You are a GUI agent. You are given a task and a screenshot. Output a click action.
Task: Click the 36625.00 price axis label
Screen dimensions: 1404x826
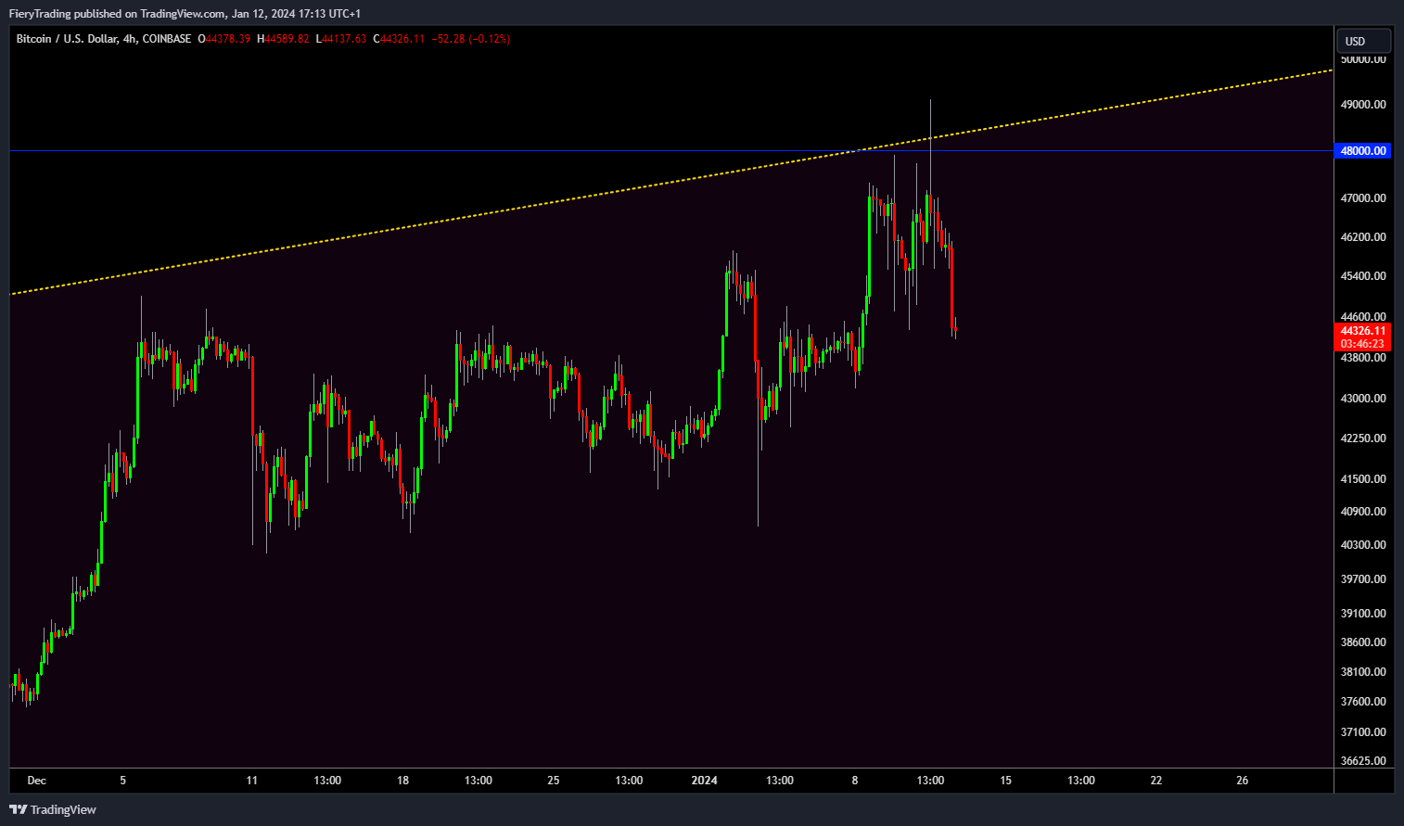tap(1363, 761)
